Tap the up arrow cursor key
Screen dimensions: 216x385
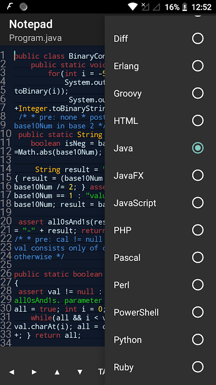(57, 372)
